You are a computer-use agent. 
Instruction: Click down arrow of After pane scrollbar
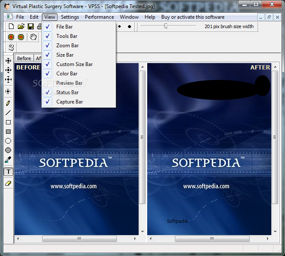[x=275, y=231]
